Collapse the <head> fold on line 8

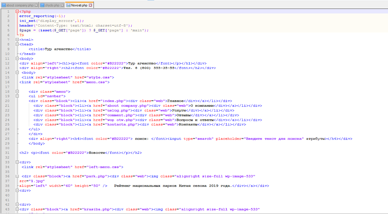click(x=17, y=44)
